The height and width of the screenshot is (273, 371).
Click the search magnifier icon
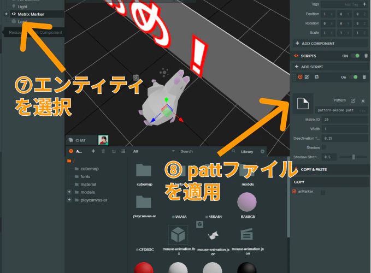click(234, 151)
